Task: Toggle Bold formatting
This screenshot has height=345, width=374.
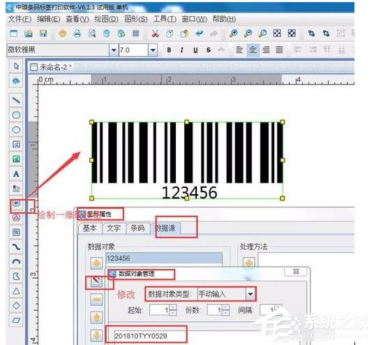Action: pos(169,50)
